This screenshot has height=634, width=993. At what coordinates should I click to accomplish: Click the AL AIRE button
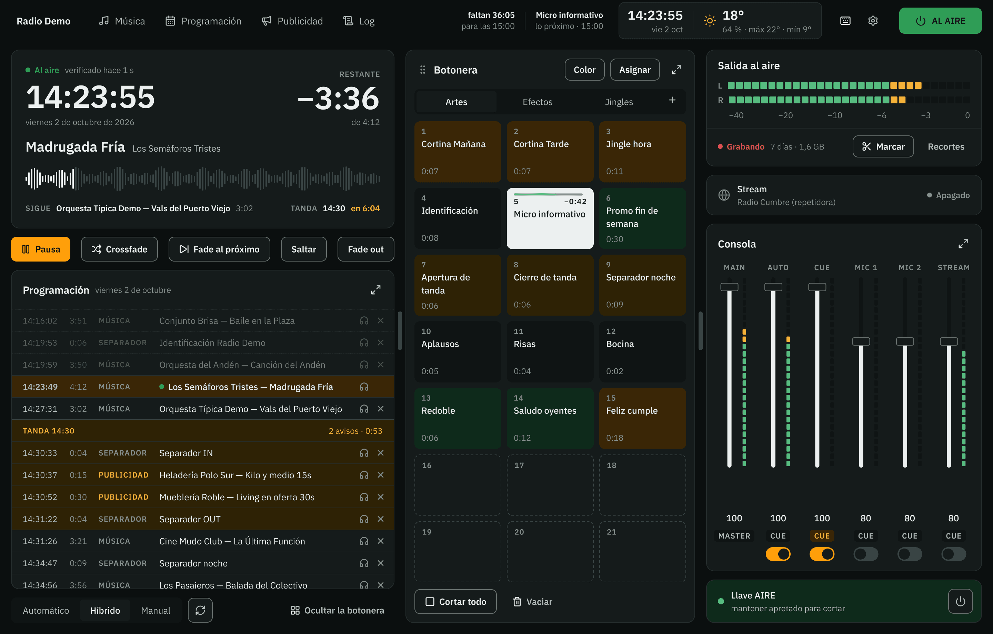pyautogui.click(x=940, y=21)
